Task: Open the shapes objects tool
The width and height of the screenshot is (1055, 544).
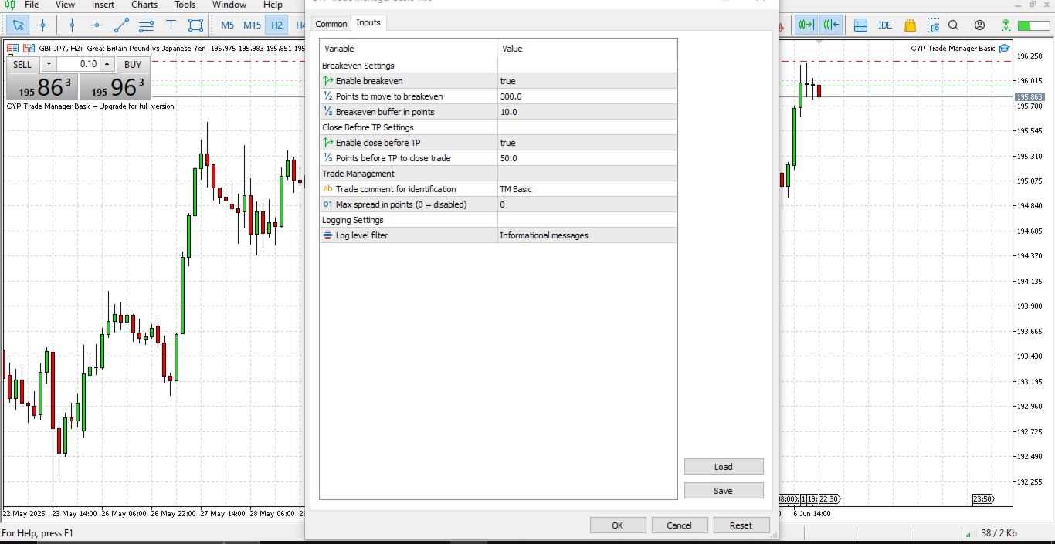Action: click(195, 25)
